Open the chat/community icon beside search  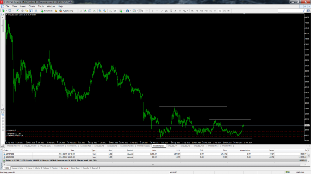point(309,11)
